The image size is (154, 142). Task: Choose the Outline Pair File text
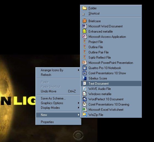tap(98, 52)
